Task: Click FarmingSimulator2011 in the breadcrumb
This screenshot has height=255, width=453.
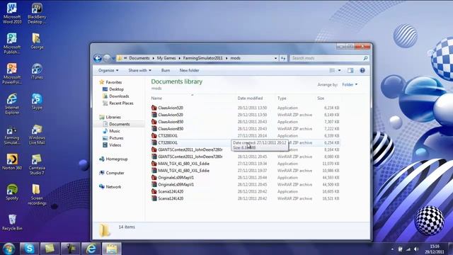Action: [203, 58]
